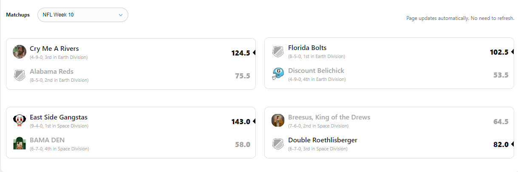Open BAMA DEN team link
Viewport: 518px width, 172px height.
47,140
